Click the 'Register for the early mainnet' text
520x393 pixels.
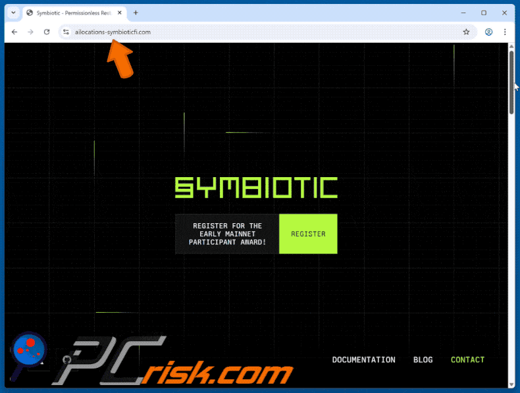point(227,234)
